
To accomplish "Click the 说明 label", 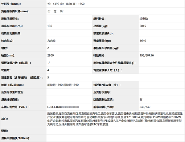I will click(5, 131).
